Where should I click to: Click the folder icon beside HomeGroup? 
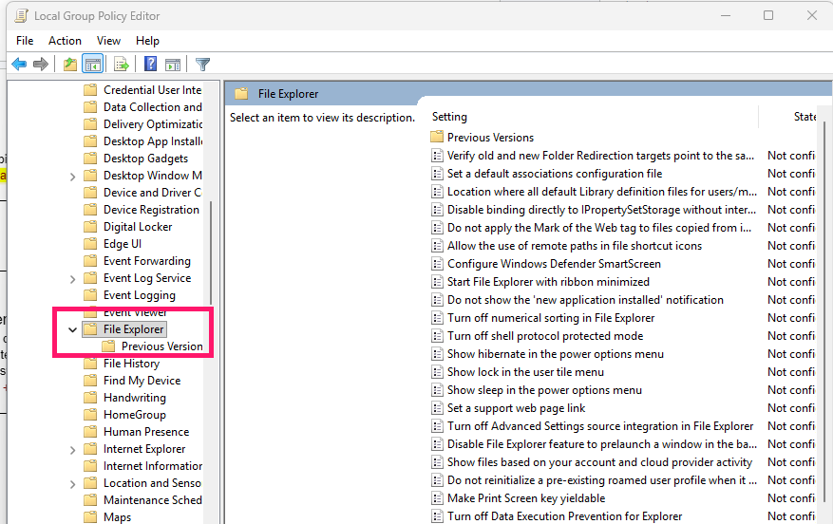91,415
